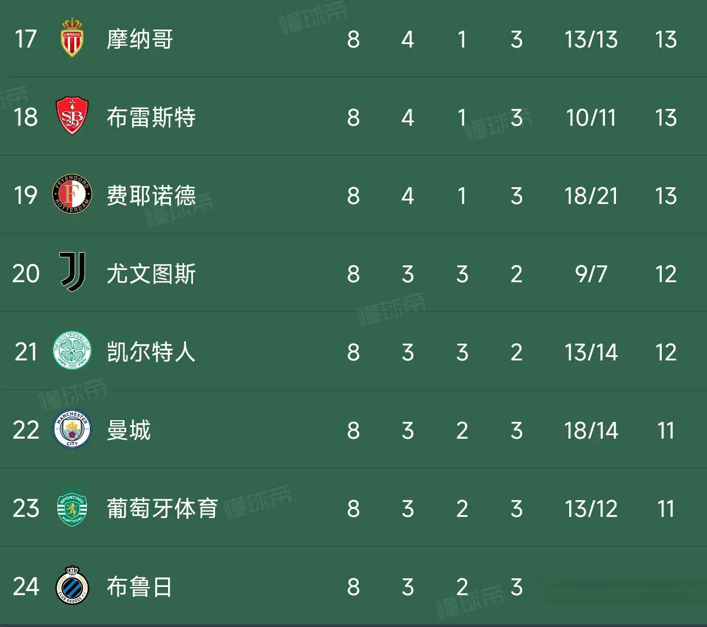
Task: Select 布鲁日 in the standings
Action: 140,587
